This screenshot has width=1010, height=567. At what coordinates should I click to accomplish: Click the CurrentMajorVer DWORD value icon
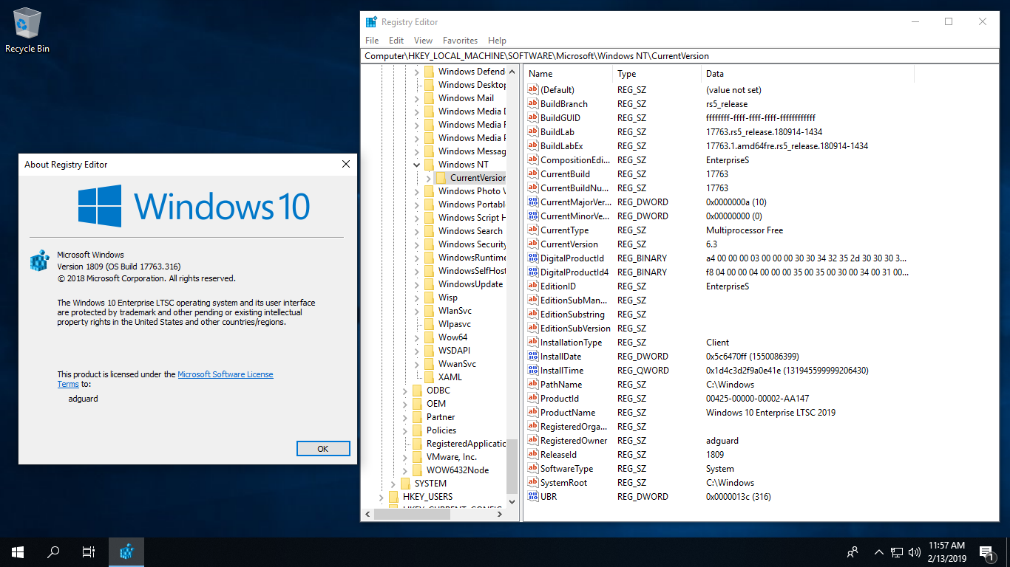click(533, 202)
